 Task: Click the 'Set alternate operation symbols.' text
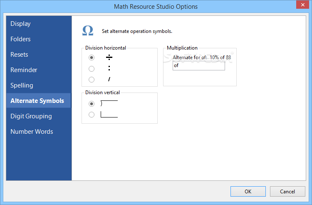pyautogui.click(x=137, y=31)
